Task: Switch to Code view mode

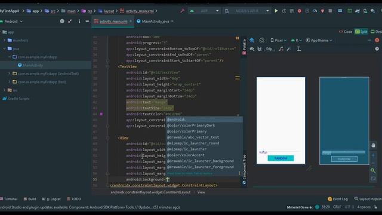Action: [346, 32]
